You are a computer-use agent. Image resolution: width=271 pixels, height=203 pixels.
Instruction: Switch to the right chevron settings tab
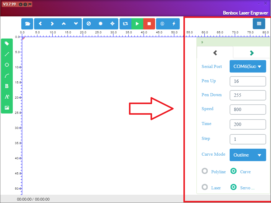tap(252, 53)
